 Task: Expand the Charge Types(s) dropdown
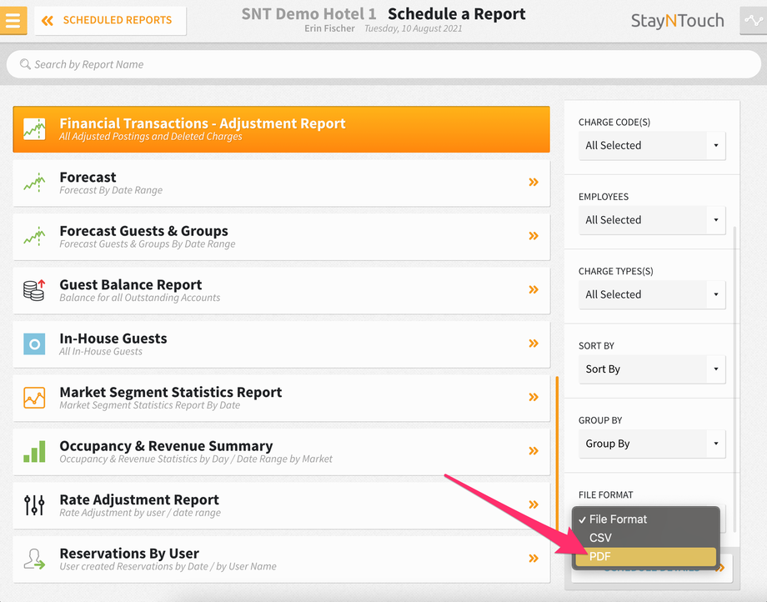tap(652, 294)
